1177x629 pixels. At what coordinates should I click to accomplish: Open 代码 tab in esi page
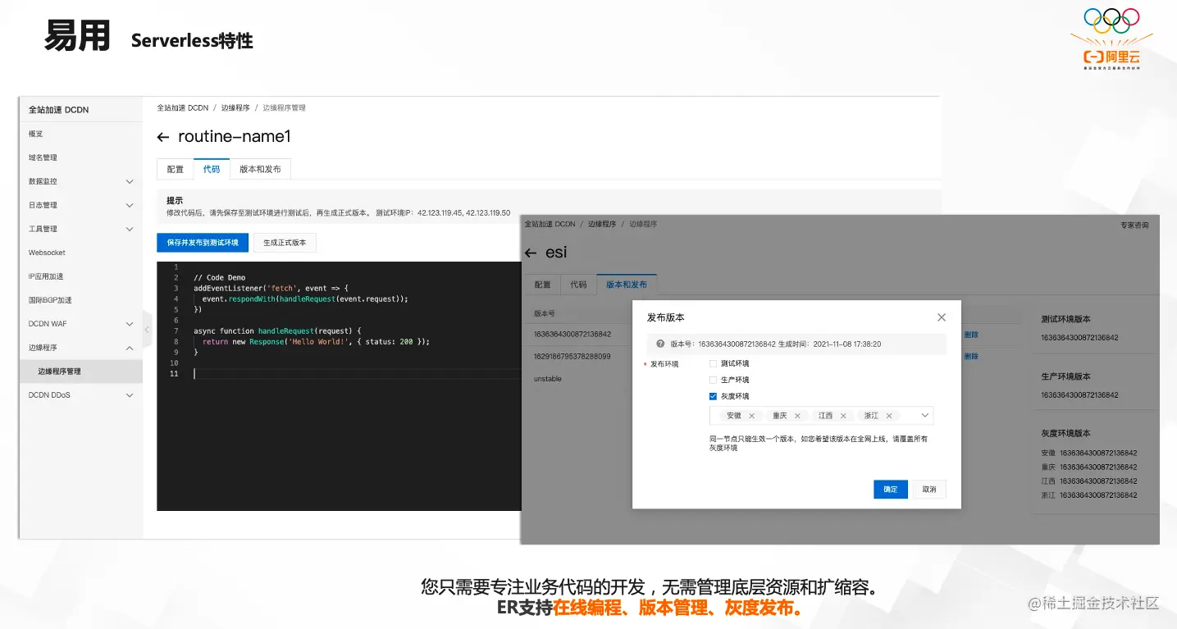pos(579,285)
